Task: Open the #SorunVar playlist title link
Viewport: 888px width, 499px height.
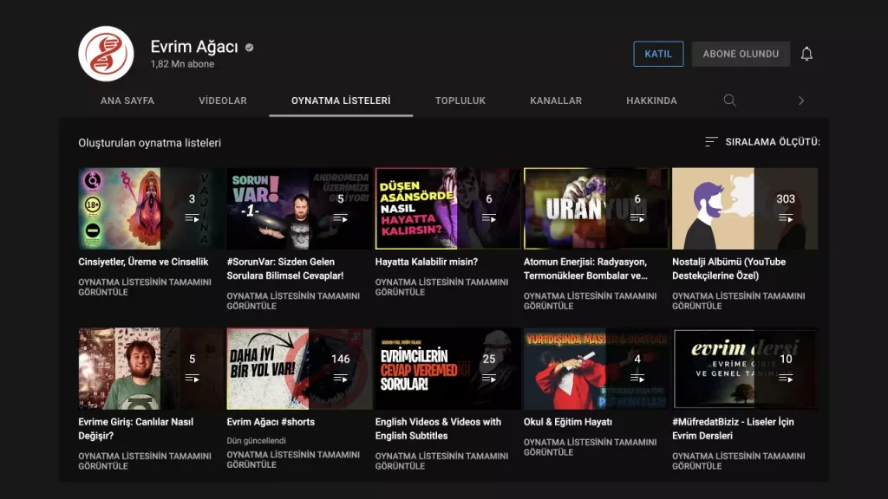Action: tap(284, 269)
